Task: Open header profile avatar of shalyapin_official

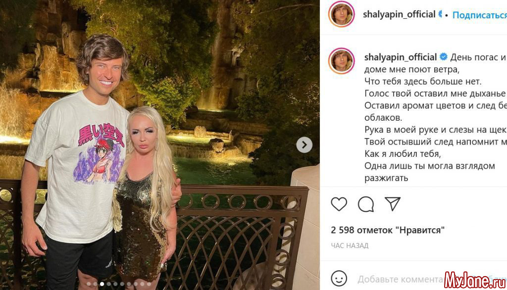Action: [341, 14]
